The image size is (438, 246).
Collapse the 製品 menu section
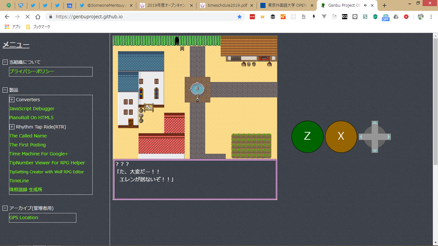pyautogui.click(x=5, y=90)
